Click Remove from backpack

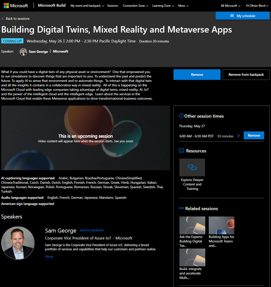(246, 74)
